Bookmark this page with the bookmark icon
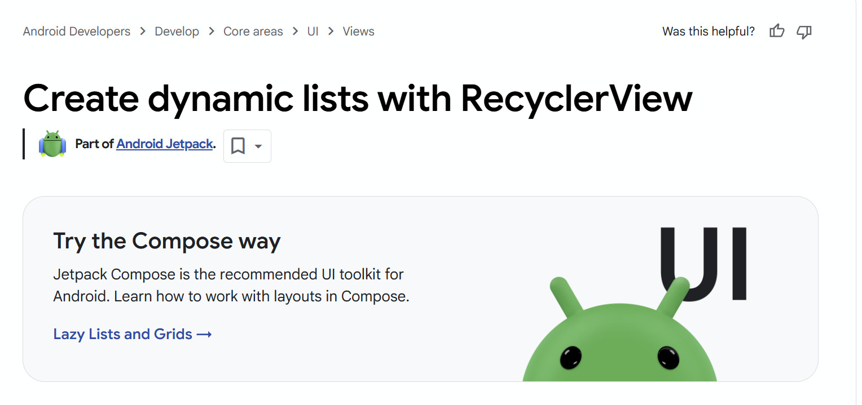The image size is (862, 405). click(238, 146)
